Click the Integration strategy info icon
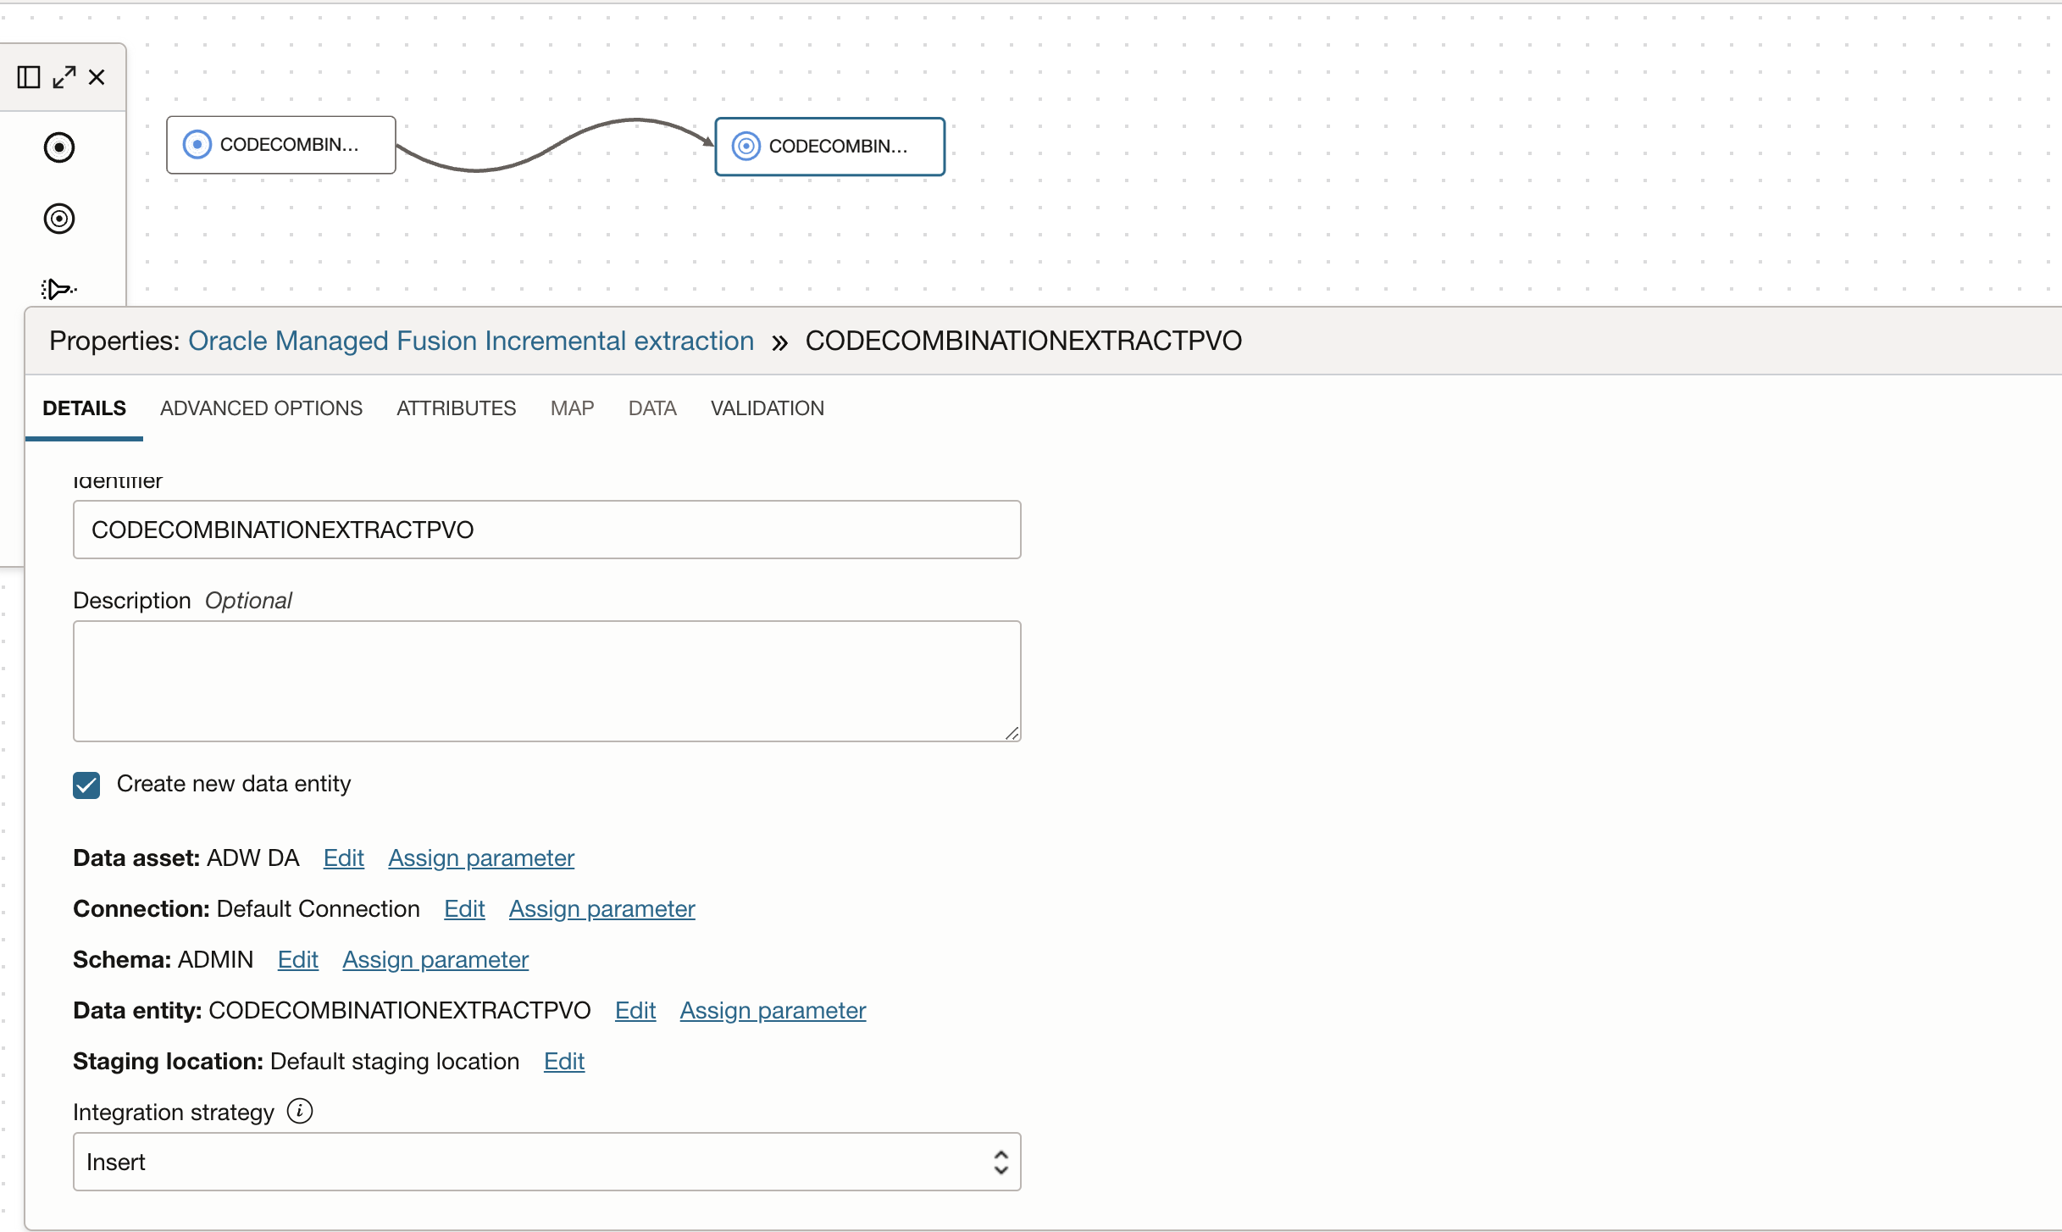This screenshot has height=1232, width=2062. (x=299, y=1110)
